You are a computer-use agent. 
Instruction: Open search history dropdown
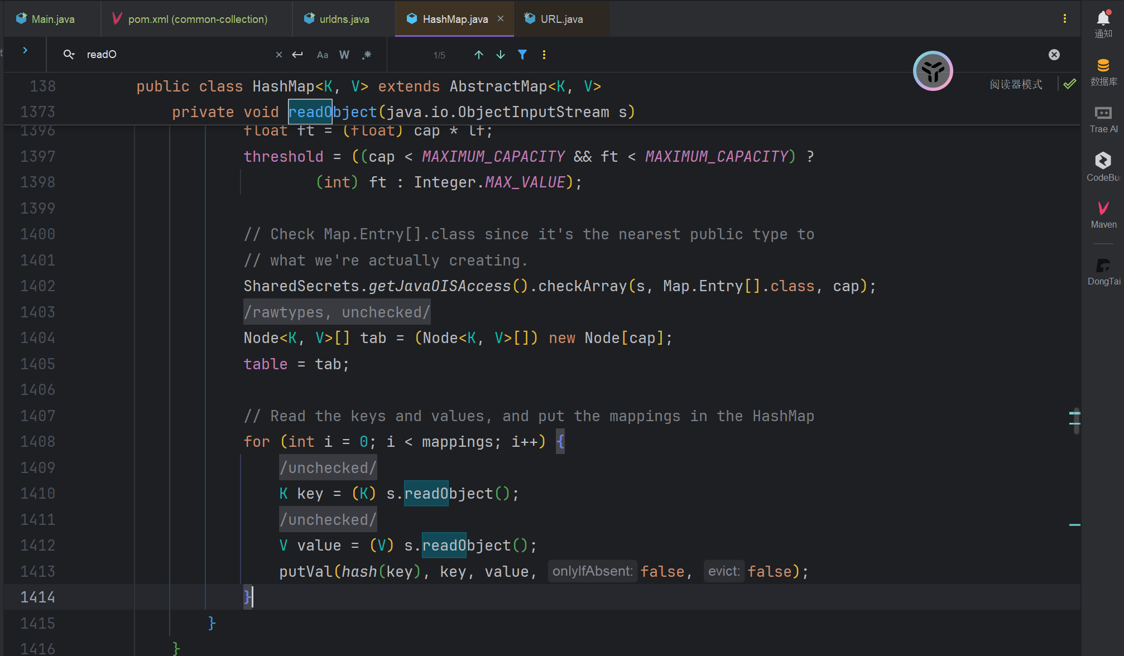coord(69,55)
